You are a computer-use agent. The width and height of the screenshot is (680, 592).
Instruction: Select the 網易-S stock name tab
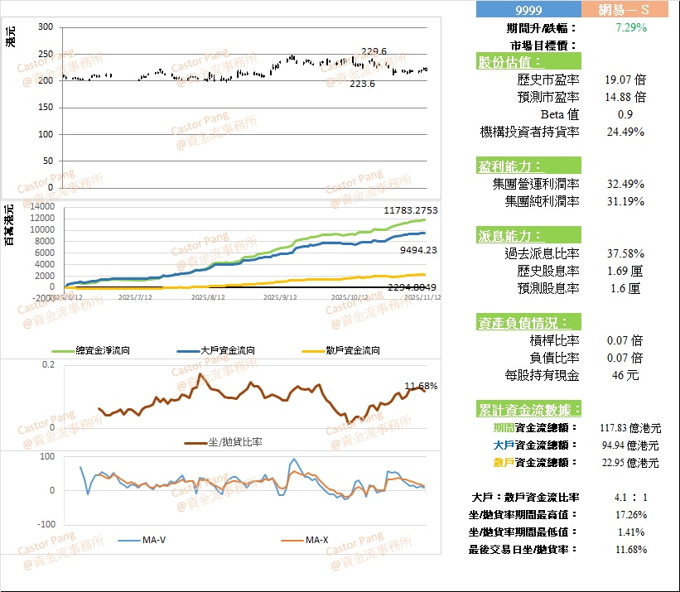(x=624, y=11)
